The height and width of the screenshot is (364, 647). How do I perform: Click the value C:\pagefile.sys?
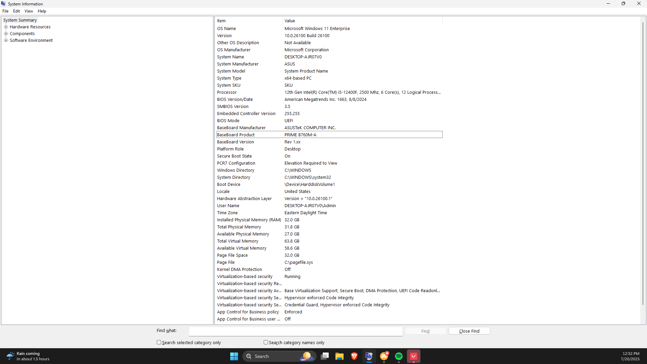tap(298, 262)
